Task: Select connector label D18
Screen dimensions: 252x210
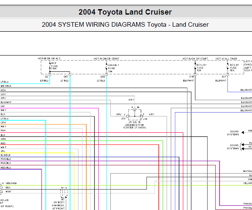Action: click(x=192, y=77)
